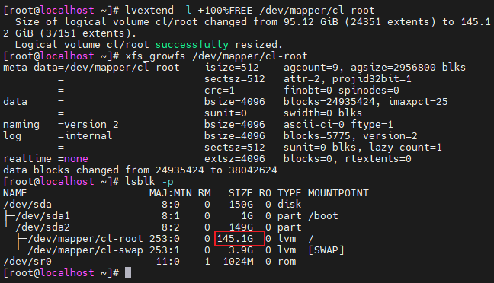Click the /dev/sda disk row name
Viewport: 494px width, 283px height.
coord(27,205)
